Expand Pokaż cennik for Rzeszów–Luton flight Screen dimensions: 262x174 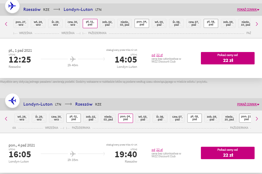(248, 10)
